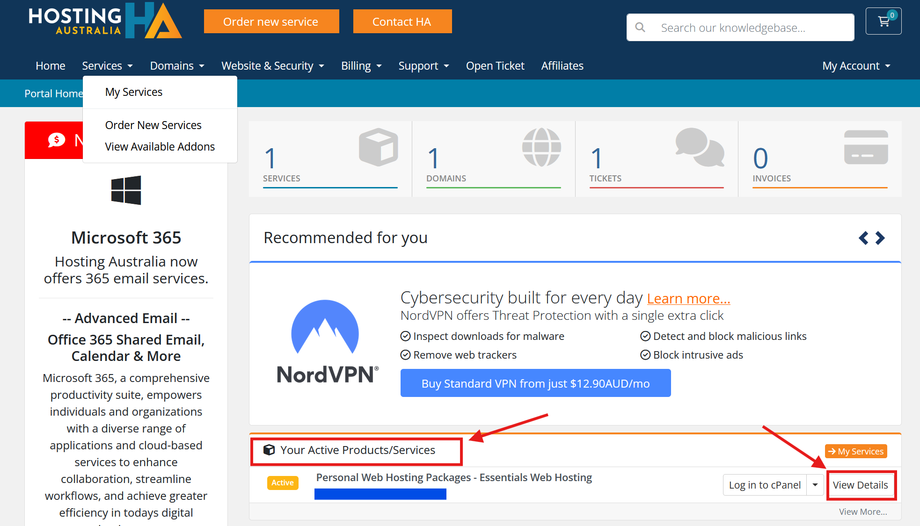Screen dimensions: 920x526
Task: Show the previous recommended item
Action: click(864, 238)
